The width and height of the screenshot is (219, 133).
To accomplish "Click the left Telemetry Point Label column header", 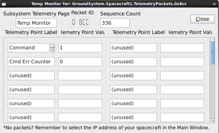I will coord(31,32).
